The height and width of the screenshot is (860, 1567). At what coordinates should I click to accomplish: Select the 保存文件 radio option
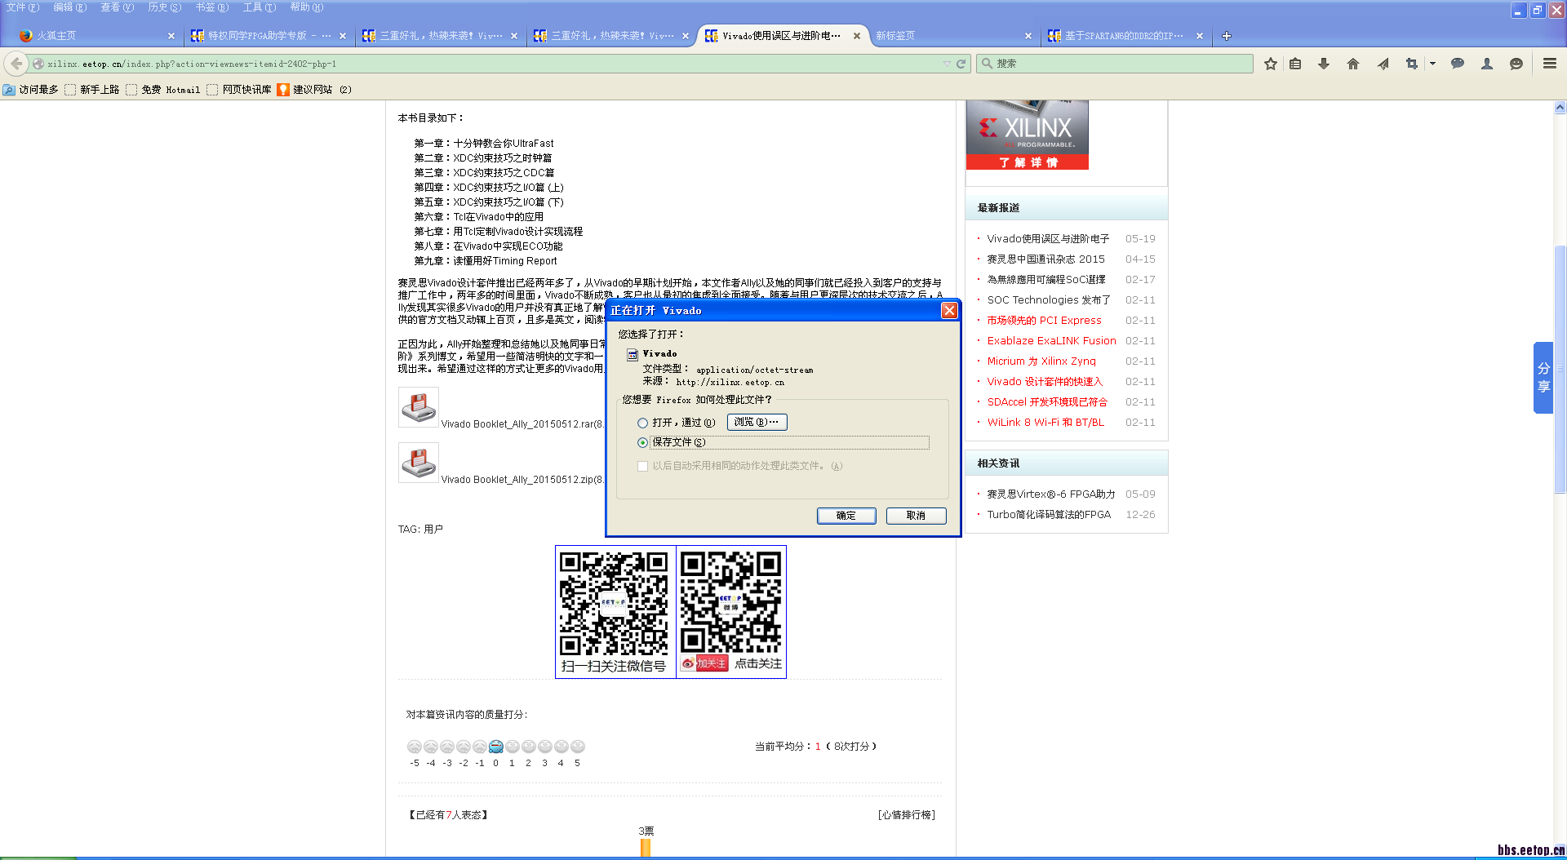(643, 442)
